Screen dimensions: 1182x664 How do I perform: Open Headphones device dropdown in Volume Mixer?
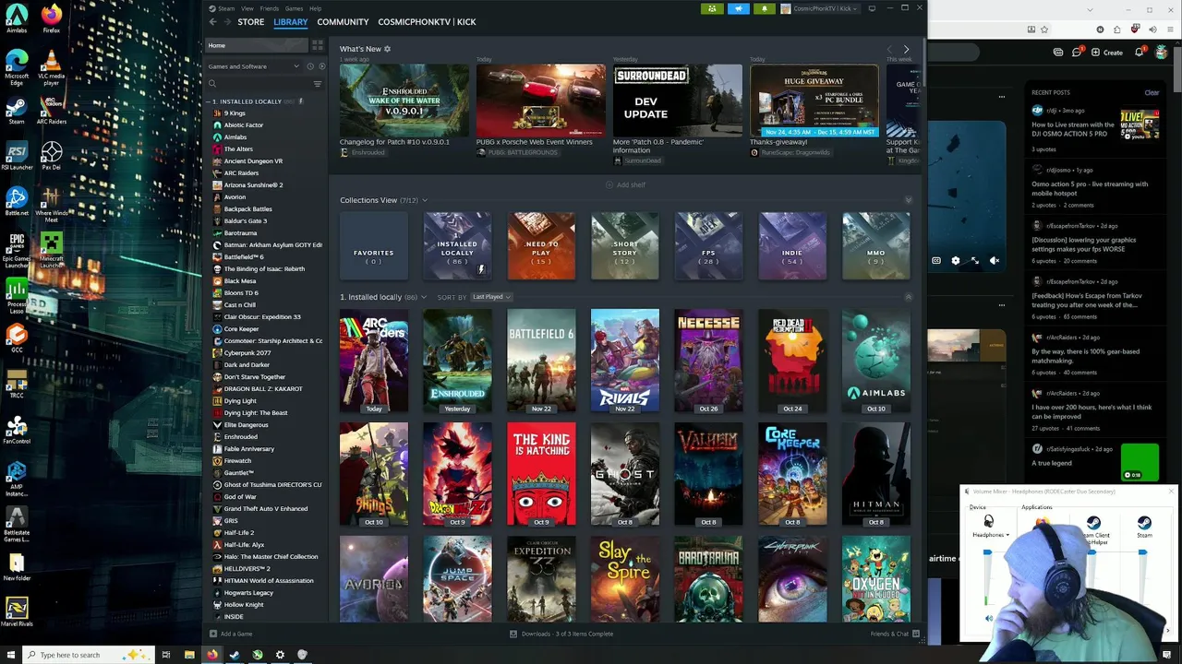pyautogui.click(x=991, y=535)
